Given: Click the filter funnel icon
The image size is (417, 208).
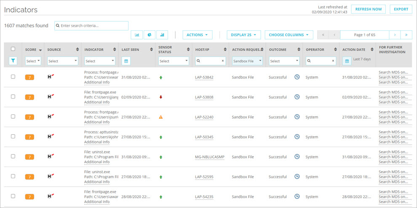Looking at the screenshot, I should pos(13,61).
